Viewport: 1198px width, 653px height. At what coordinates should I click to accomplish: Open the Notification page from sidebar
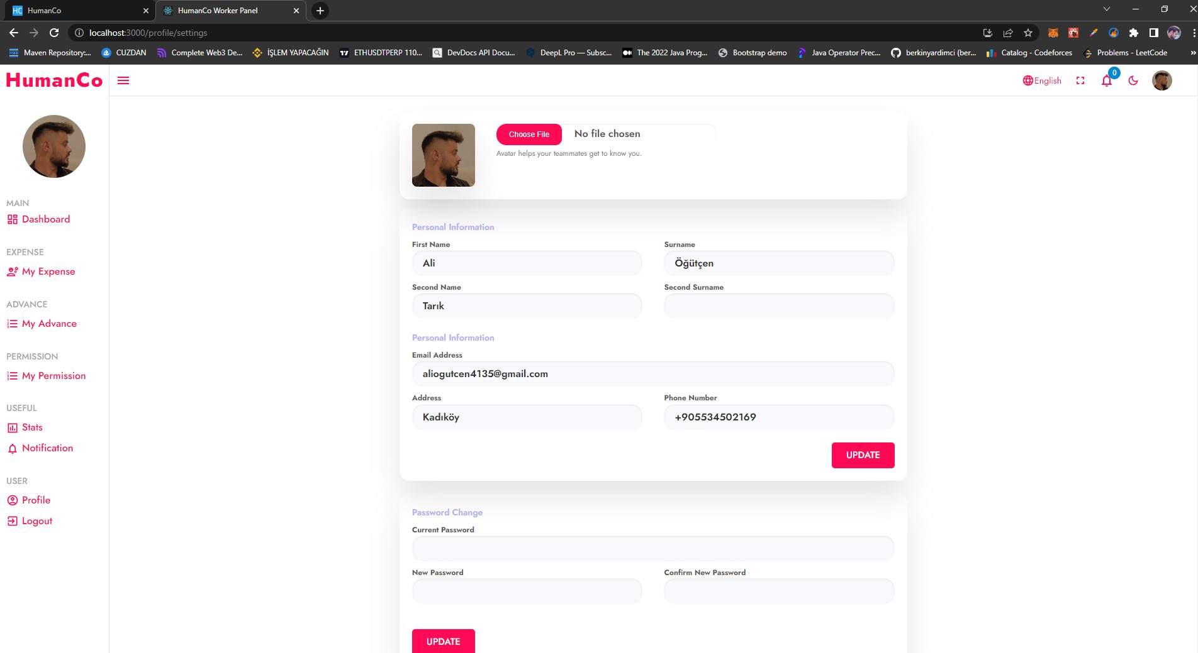[x=47, y=447]
